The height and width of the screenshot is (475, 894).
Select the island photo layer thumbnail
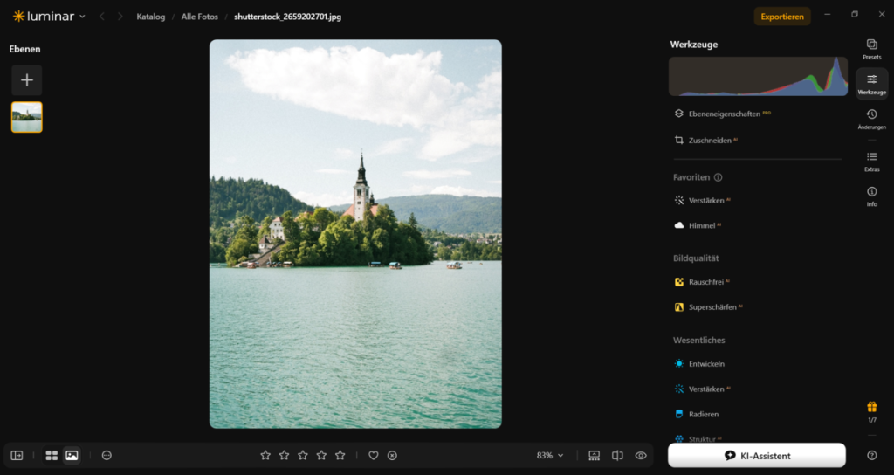tap(27, 117)
